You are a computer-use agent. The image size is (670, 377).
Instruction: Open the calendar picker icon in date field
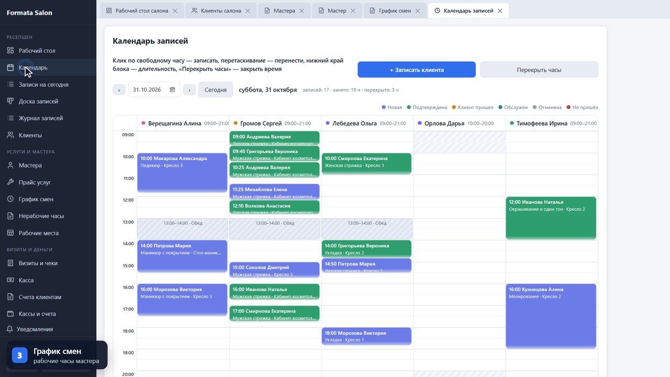[172, 90]
